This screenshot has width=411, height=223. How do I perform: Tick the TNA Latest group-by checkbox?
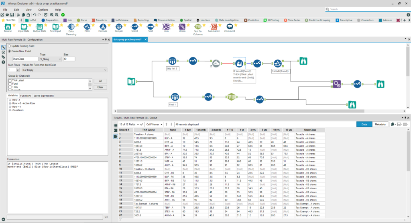pos(10,81)
